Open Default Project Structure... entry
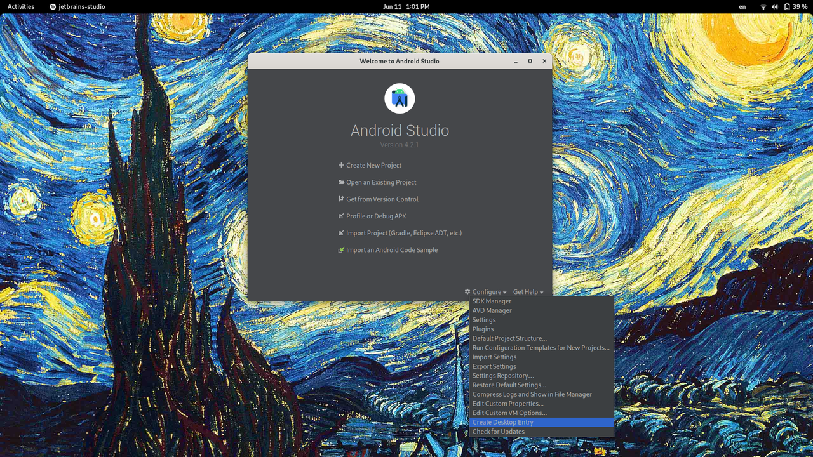This screenshot has width=813, height=457. 542,338
